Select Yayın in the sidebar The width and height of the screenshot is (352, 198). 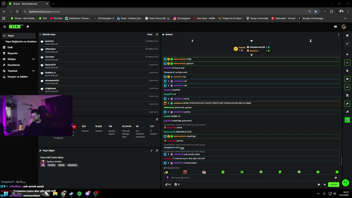click(x=19, y=36)
